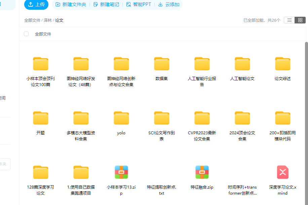Click the upload (上传) button
The height and width of the screenshot is (205, 308).
[x=36, y=4]
